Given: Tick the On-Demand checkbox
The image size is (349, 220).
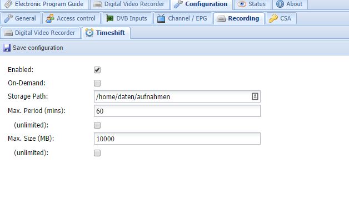Looking at the screenshot, I should coord(97,83).
